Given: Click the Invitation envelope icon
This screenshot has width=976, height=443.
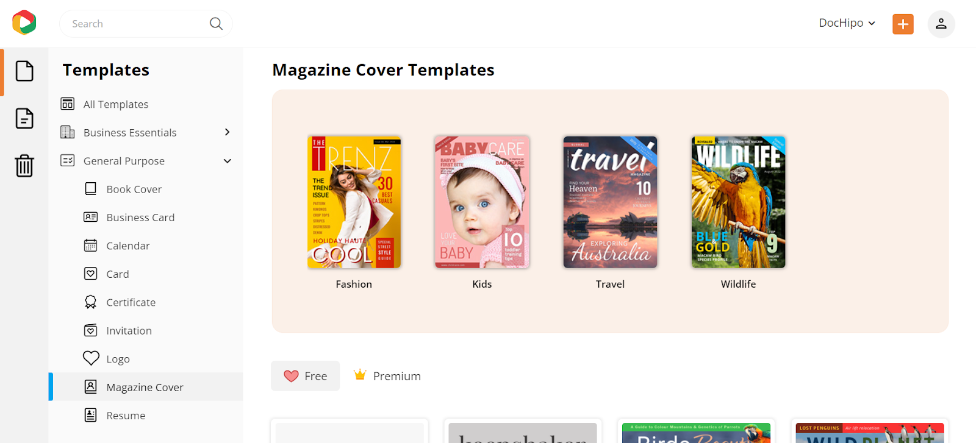Looking at the screenshot, I should 90,330.
